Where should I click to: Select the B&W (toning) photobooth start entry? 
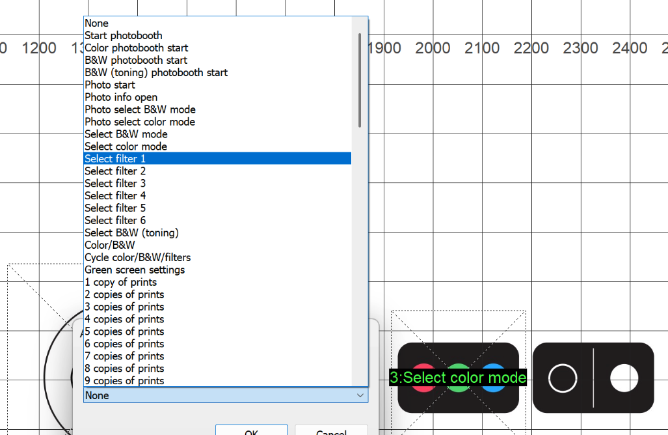[156, 72]
